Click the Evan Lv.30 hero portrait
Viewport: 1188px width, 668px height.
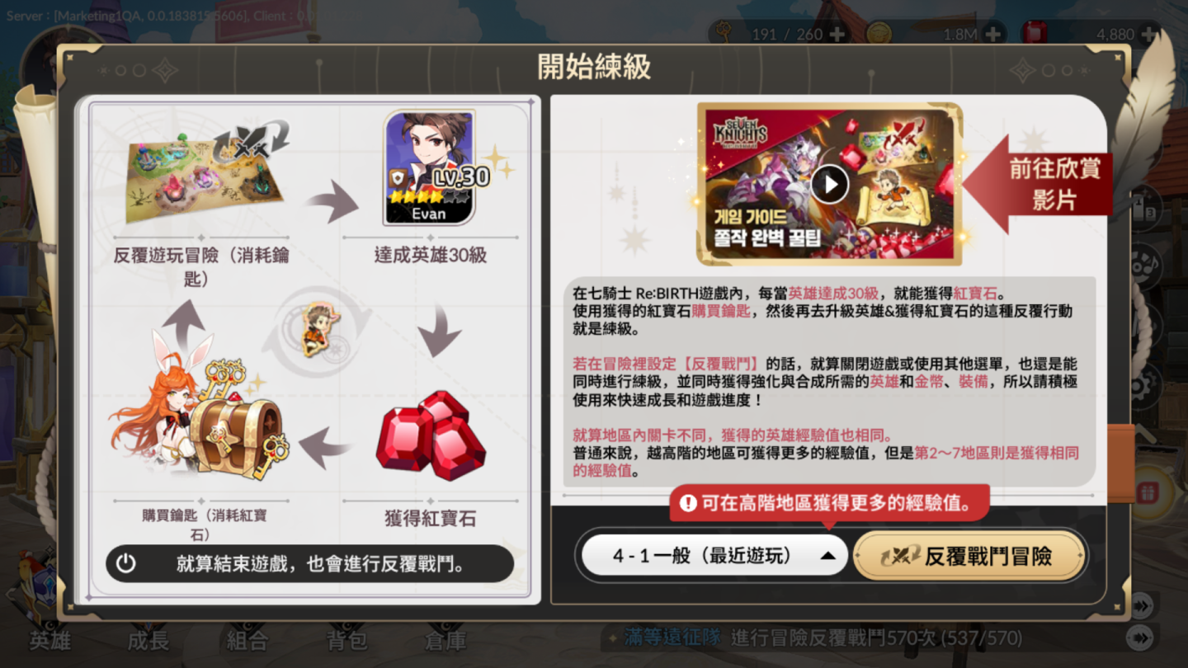pos(429,168)
